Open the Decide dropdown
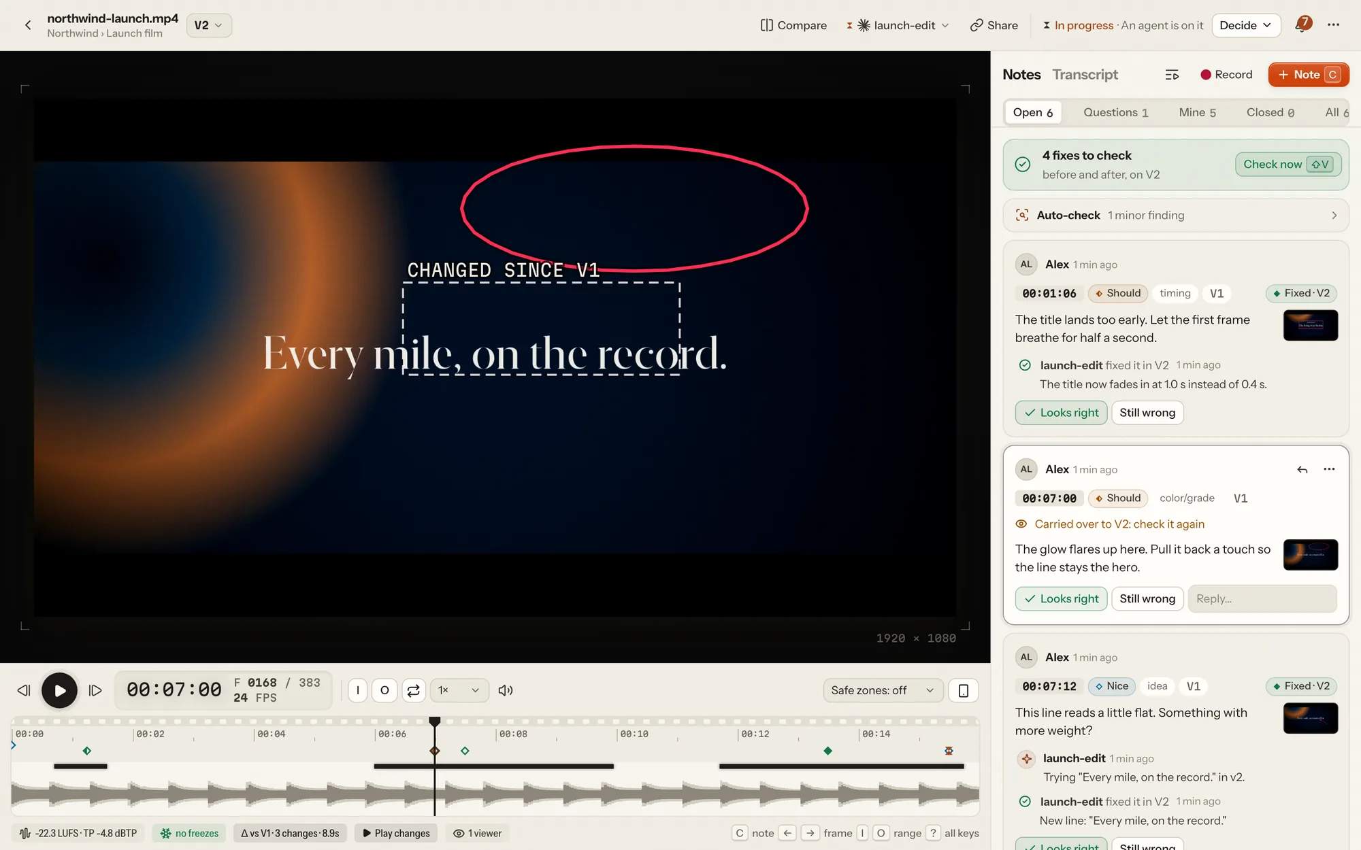The width and height of the screenshot is (1361, 850). pos(1246,25)
